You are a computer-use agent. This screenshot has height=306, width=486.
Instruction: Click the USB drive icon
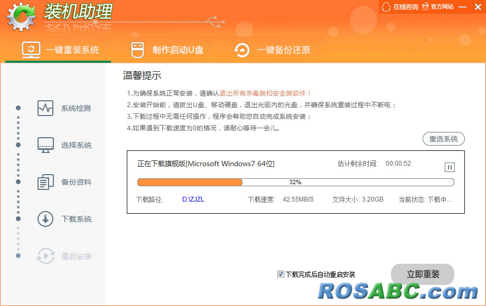(138, 50)
